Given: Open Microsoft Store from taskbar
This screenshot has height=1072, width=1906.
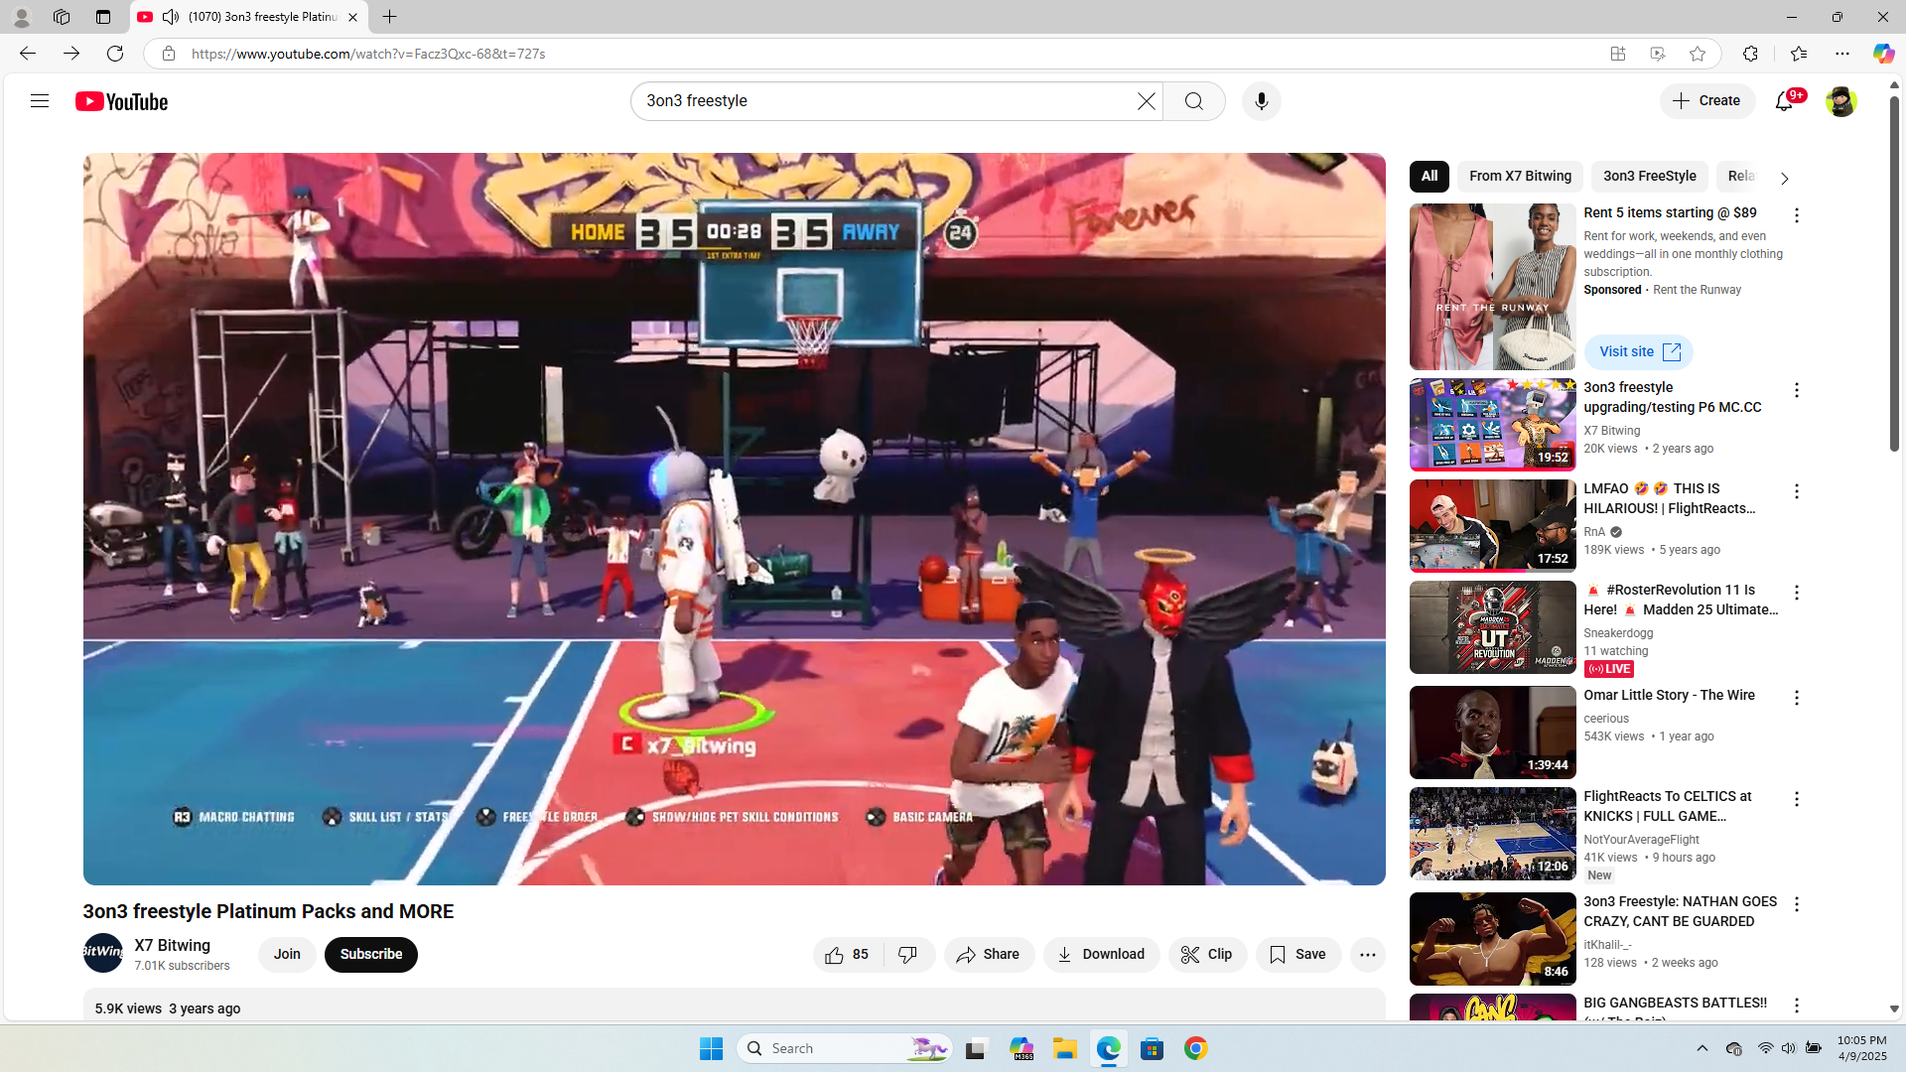Looking at the screenshot, I should [1153, 1048].
